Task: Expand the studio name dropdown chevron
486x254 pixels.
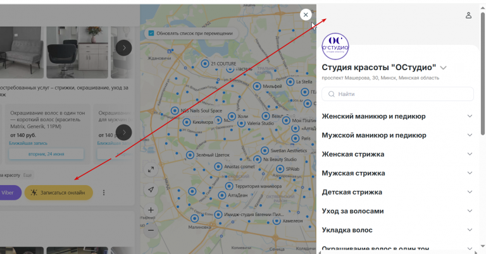Action: (443, 68)
